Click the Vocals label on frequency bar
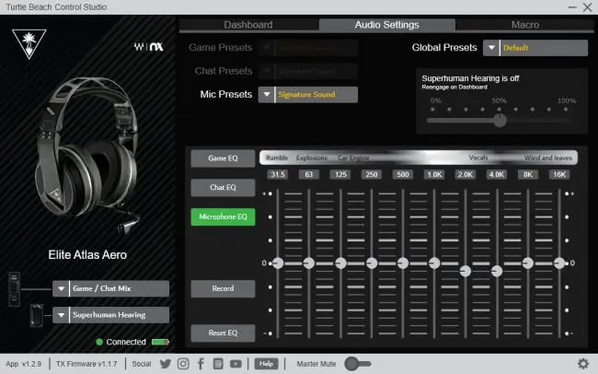Viewport: 598px width, 374px height. point(478,158)
